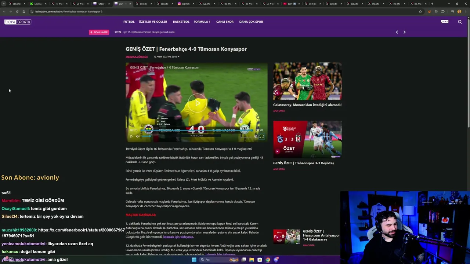Open the CANLI SKOR menu
470x264 pixels.
pyautogui.click(x=225, y=22)
